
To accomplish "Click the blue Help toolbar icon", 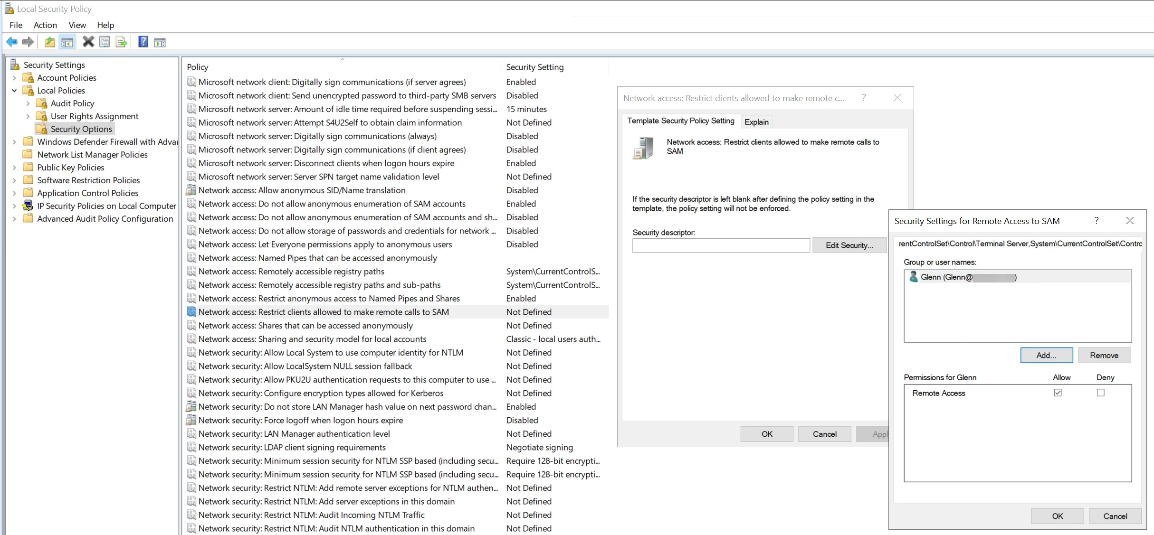I will coord(143,42).
